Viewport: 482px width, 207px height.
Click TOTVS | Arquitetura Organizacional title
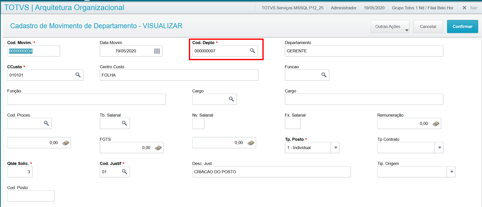(x=64, y=8)
